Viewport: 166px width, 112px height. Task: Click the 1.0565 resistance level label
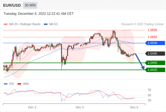coord(152,37)
